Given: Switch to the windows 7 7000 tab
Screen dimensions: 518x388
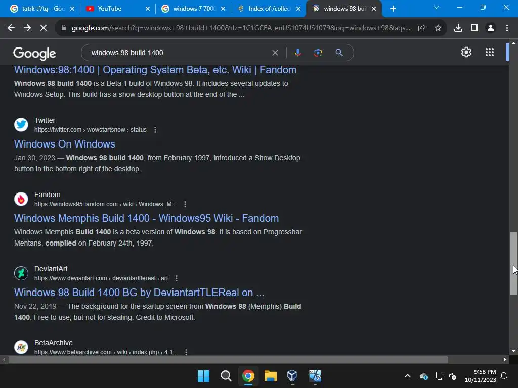Looking at the screenshot, I should click(x=193, y=9).
